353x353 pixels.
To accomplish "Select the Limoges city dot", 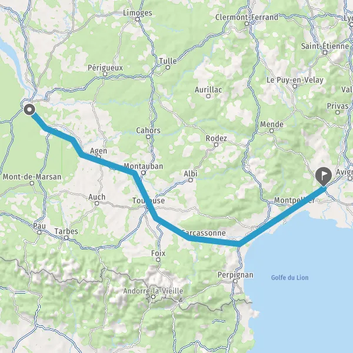I will pos(138,19).
